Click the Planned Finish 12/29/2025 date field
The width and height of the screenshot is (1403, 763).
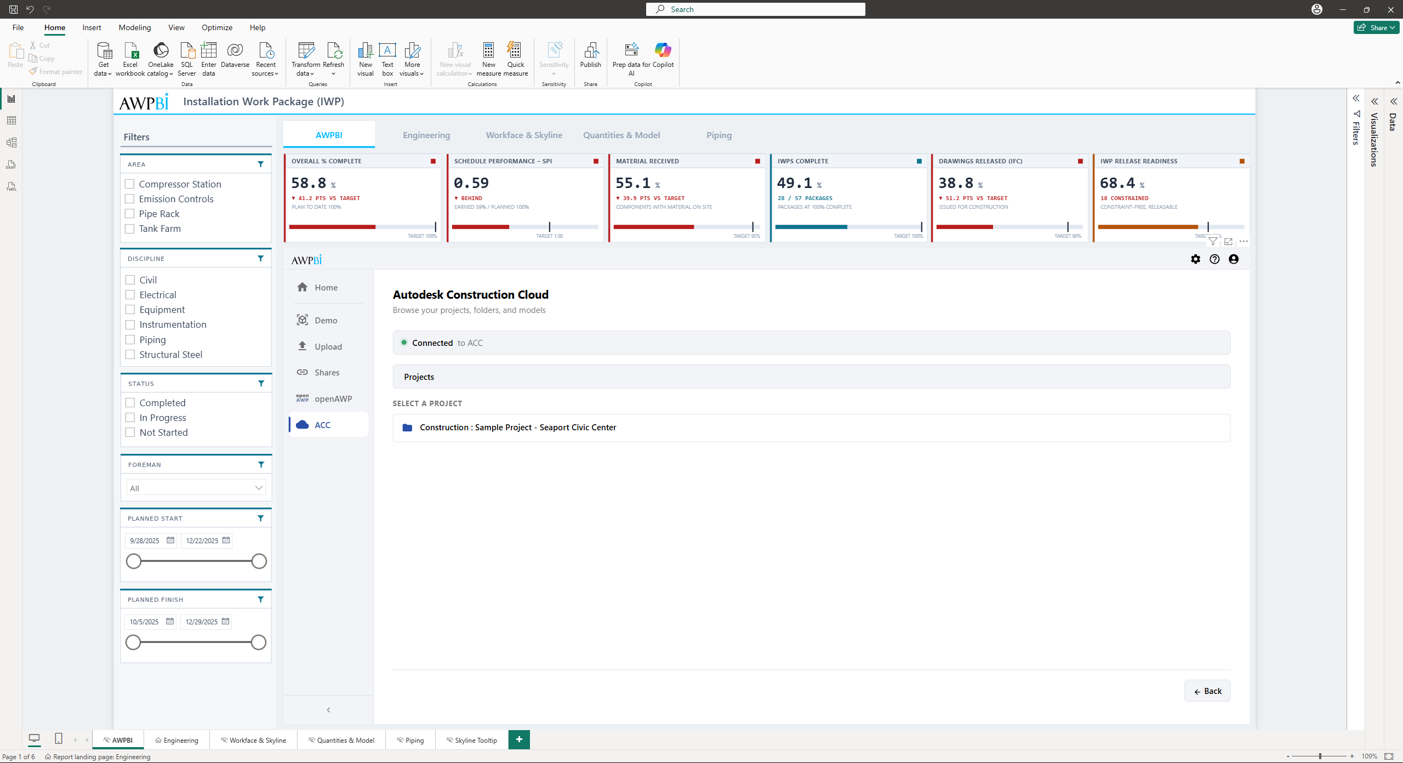click(206, 622)
